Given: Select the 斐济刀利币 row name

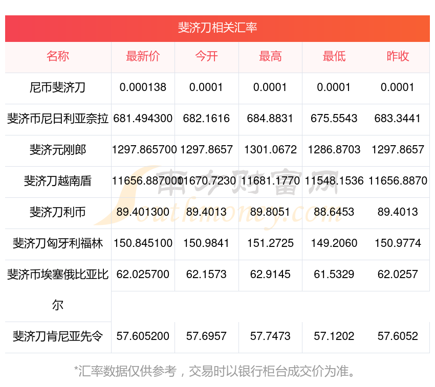Looking at the screenshot, I should [x=58, y=212].
